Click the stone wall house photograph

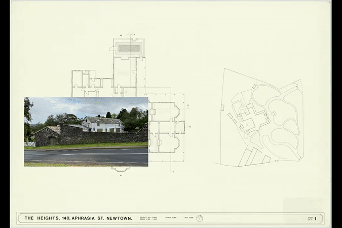click(x=86, y=132)
